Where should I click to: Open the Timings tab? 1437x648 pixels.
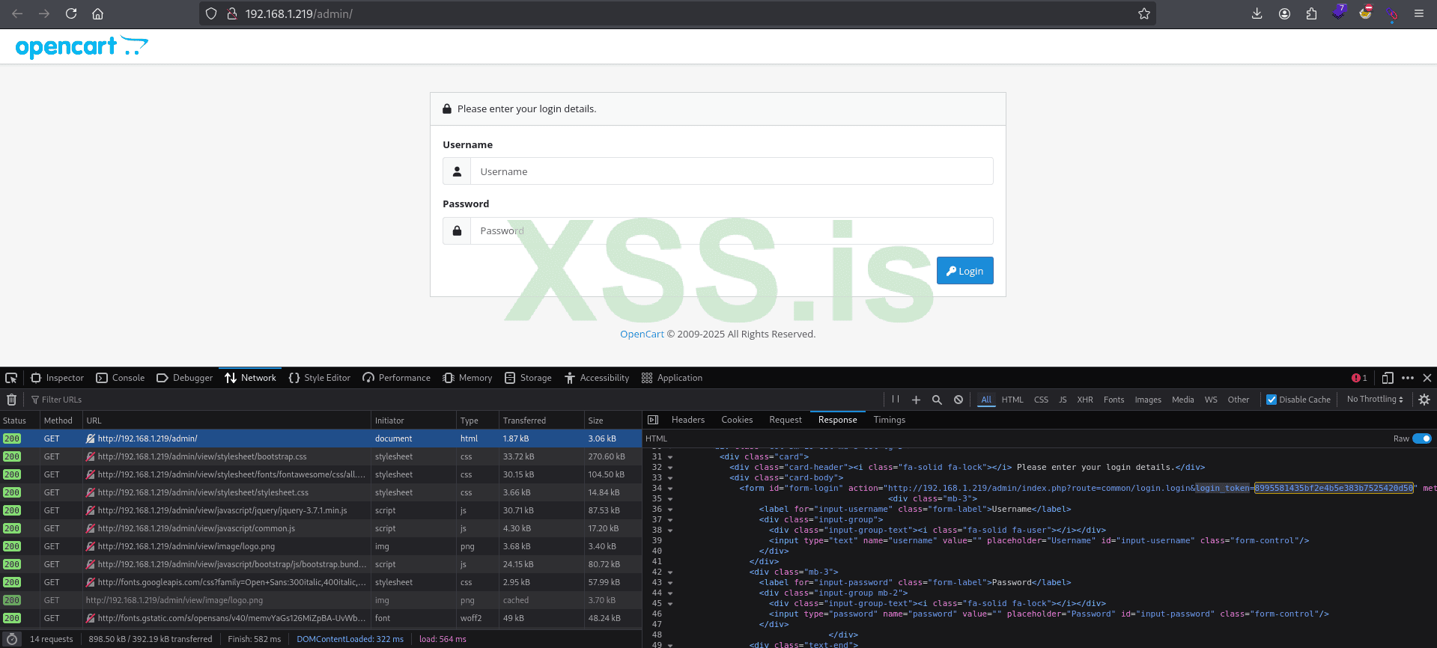(x=890, y=420)
